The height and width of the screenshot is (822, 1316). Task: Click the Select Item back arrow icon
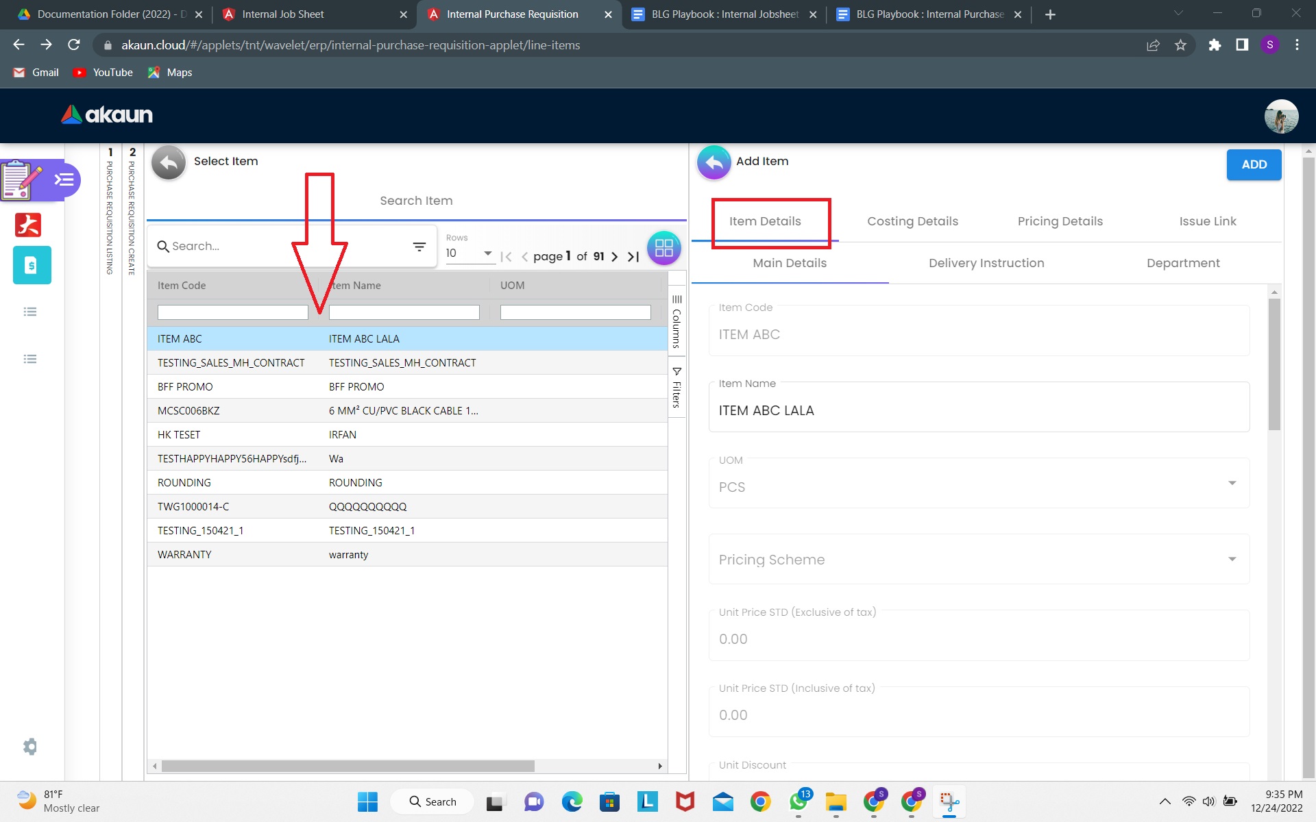pos(169,162)
